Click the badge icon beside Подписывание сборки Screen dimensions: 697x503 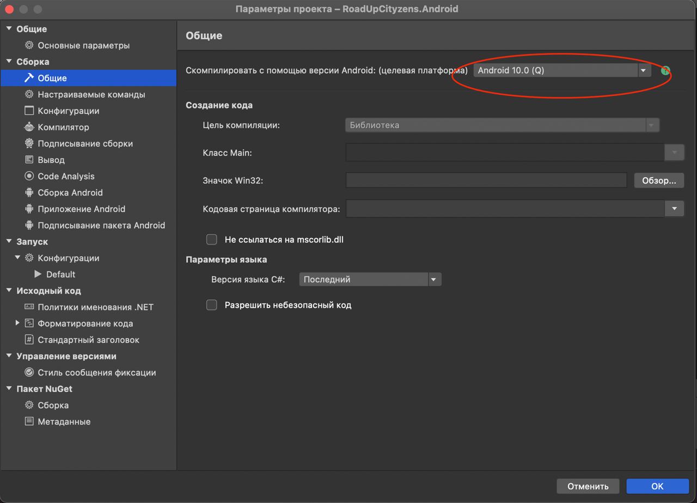coord(29,143)
